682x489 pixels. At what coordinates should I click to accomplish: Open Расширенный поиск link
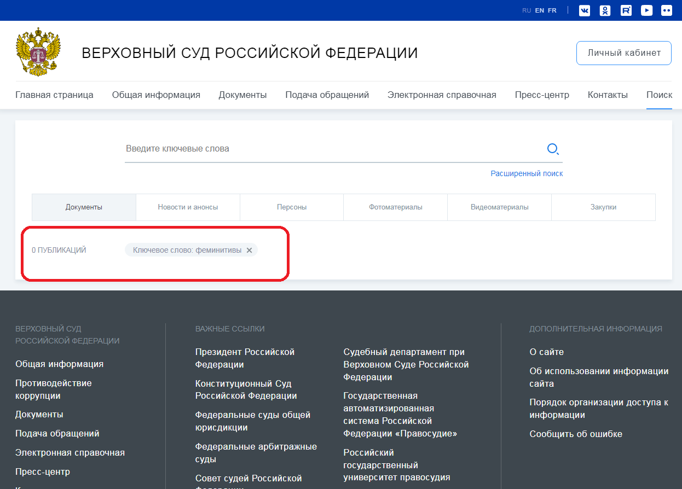click(527, 173)
